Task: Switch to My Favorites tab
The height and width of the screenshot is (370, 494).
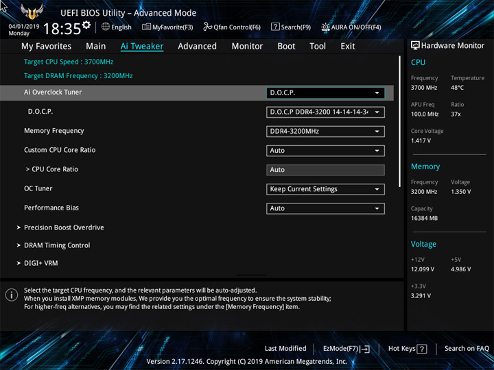Action: tap(47, 47)
